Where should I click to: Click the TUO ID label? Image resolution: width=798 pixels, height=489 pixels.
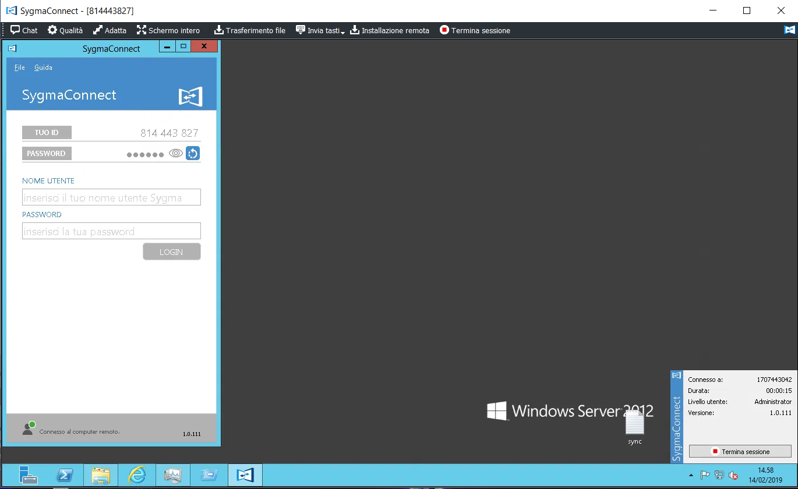[47, 133]
